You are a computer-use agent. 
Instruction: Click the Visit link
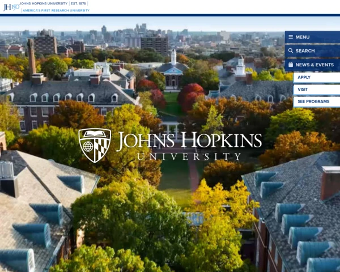coord(317,90)
